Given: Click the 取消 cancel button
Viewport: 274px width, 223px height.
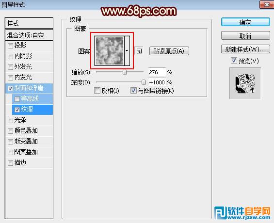Looking at the screenshot, I should pos(245,36).
